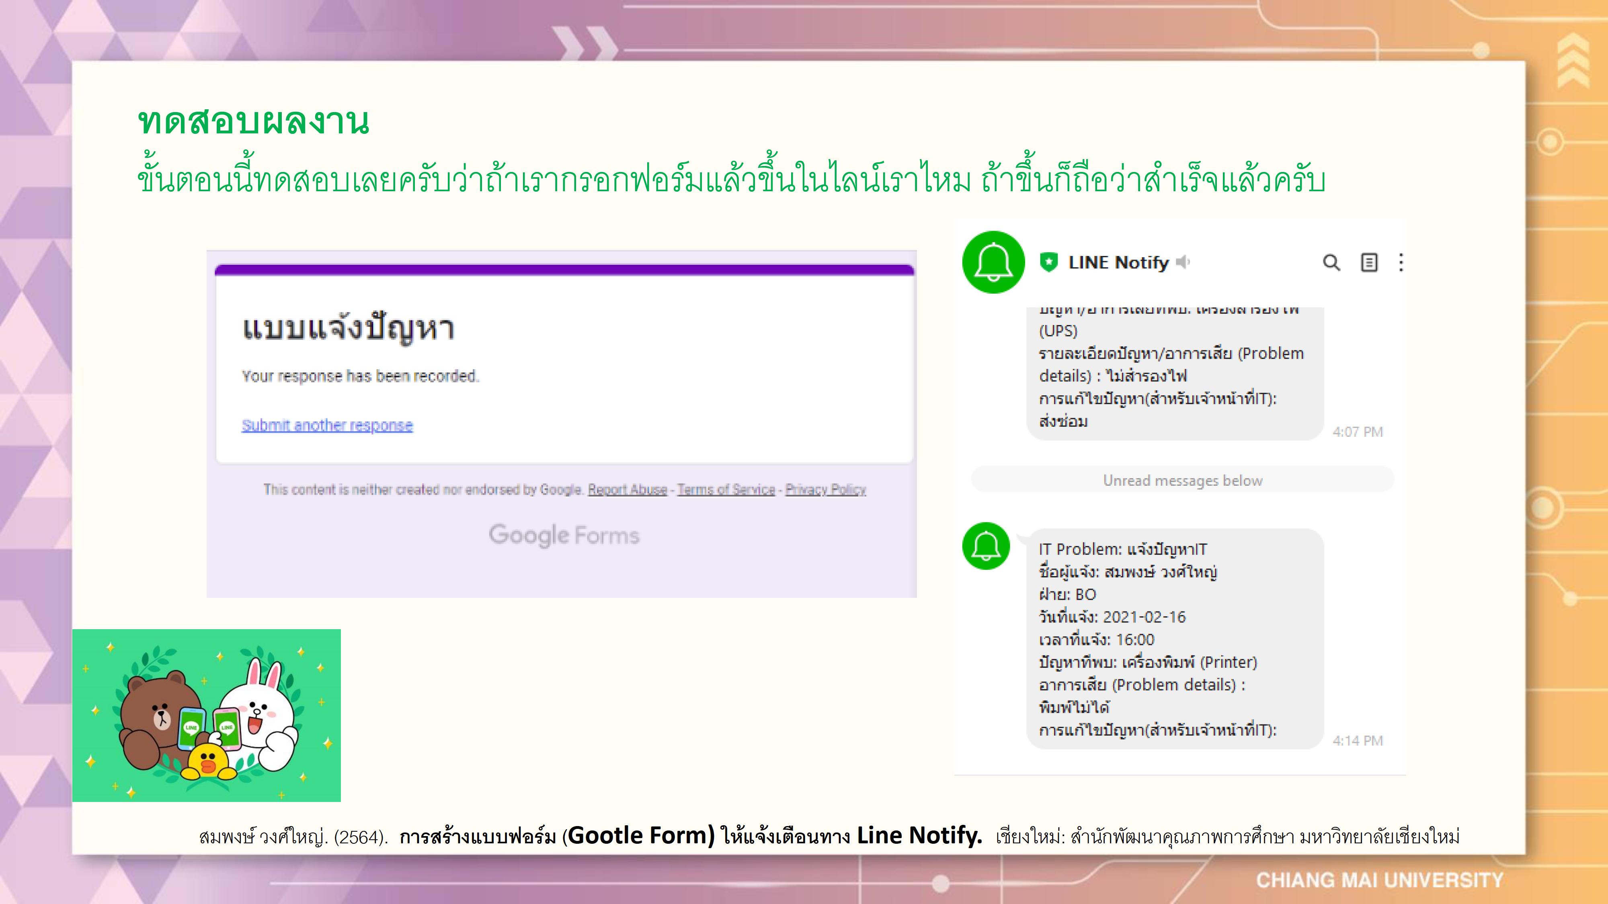
Task: Click the LINE Friends cartoon image
Action: (207, 716)
